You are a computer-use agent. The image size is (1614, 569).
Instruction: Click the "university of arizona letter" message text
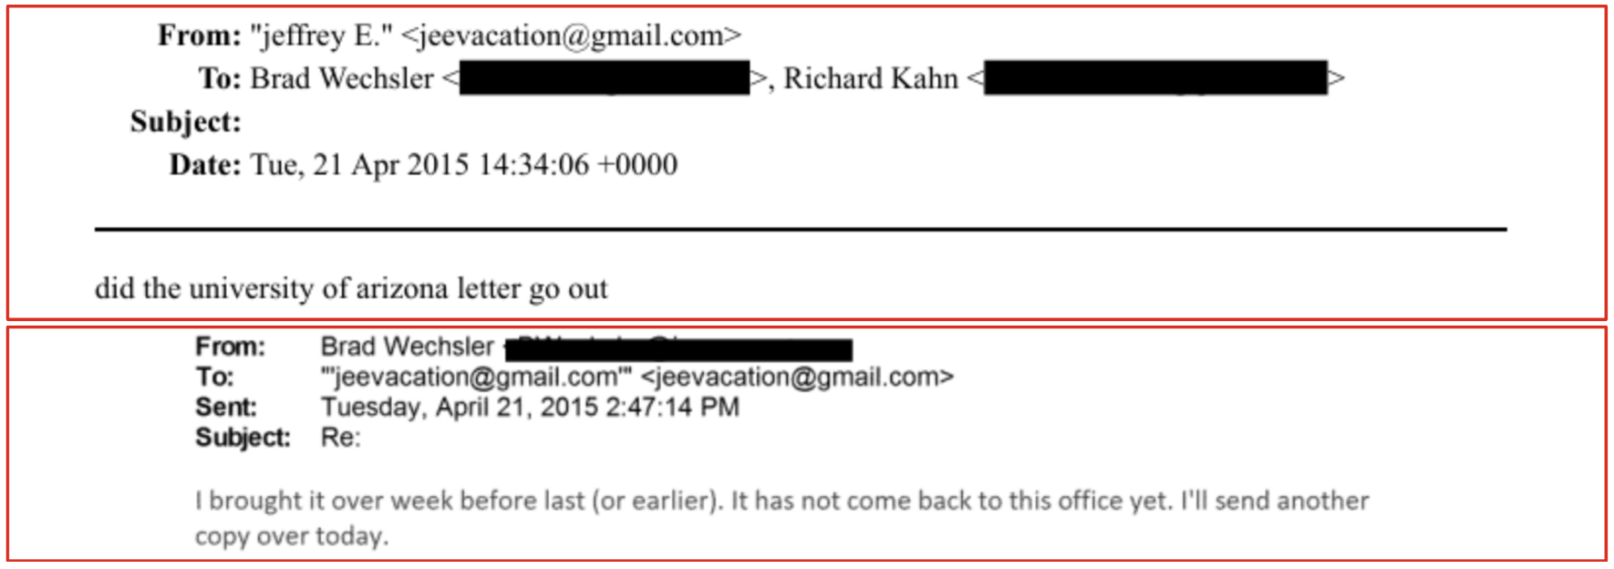351,289
